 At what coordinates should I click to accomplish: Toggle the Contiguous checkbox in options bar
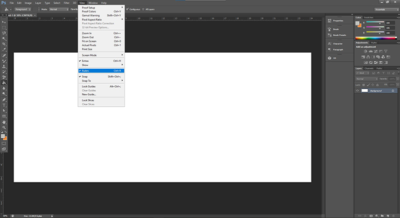[x=127, y=9]
